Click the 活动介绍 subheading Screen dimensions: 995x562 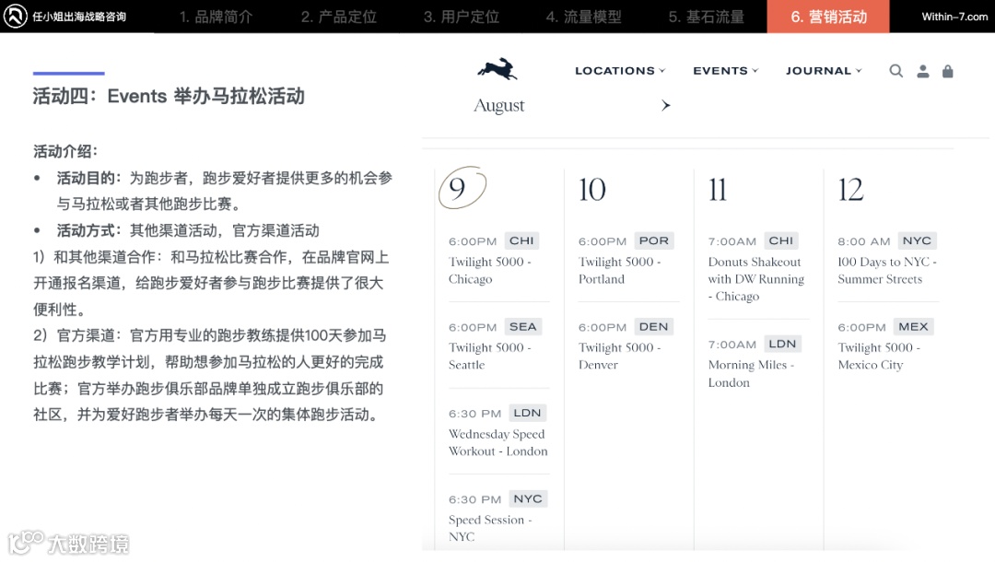tap(65, 152)
